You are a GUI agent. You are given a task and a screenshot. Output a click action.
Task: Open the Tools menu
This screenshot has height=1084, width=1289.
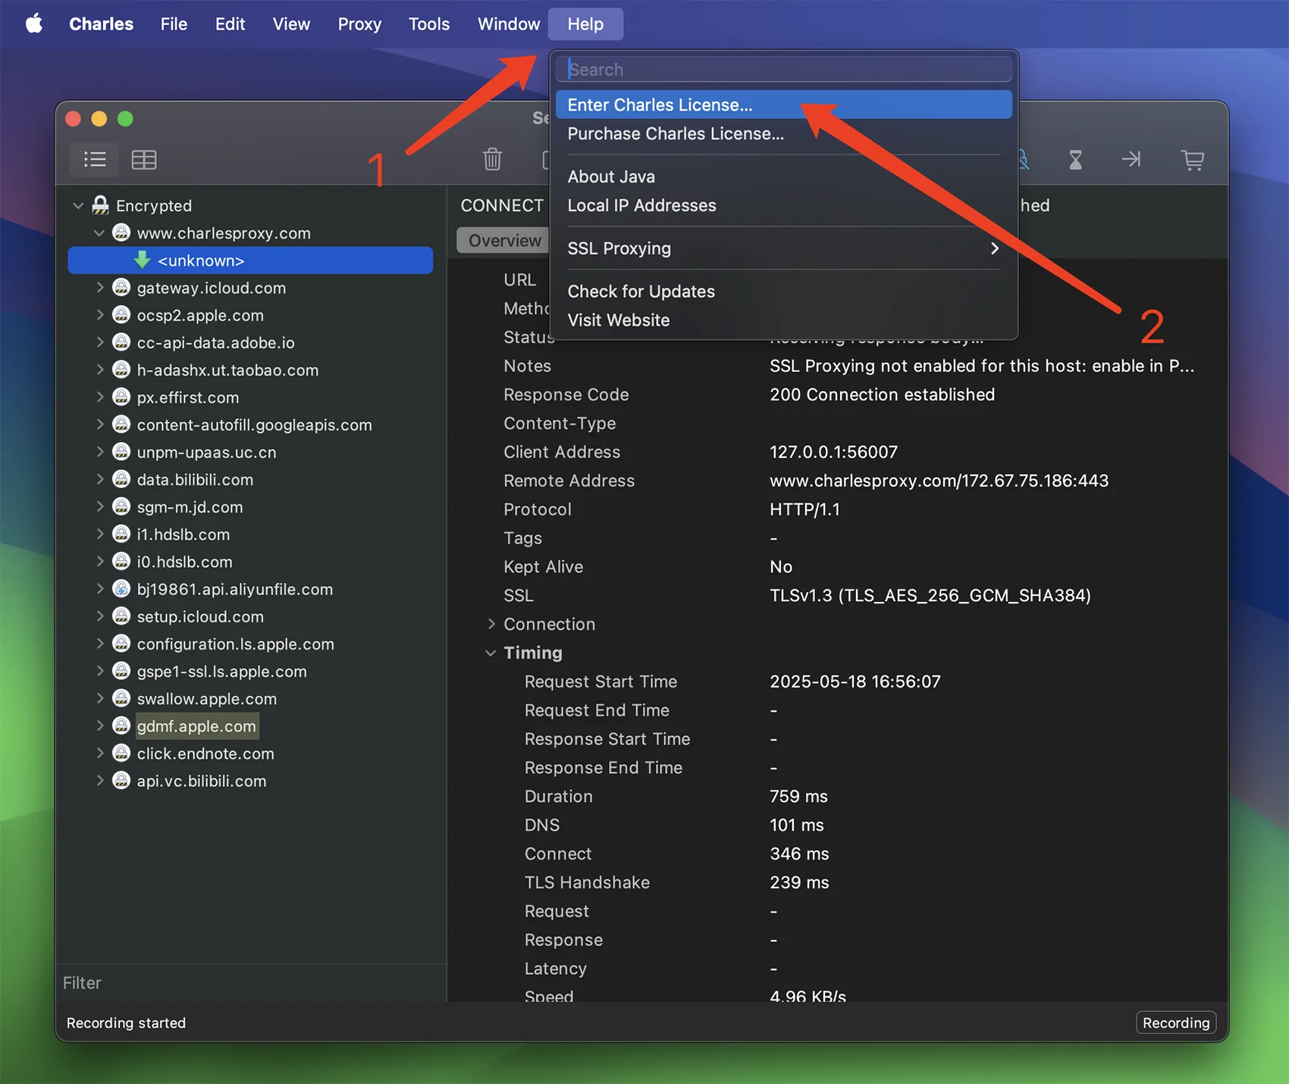(429, 23)
